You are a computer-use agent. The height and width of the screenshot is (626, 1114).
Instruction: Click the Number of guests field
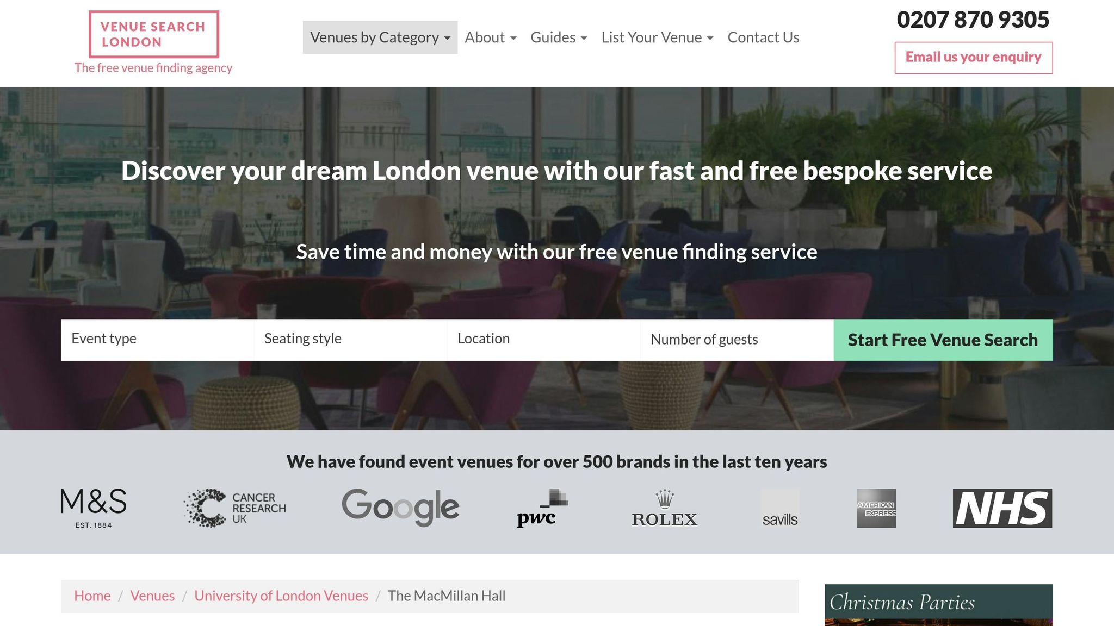coord(737,340)
